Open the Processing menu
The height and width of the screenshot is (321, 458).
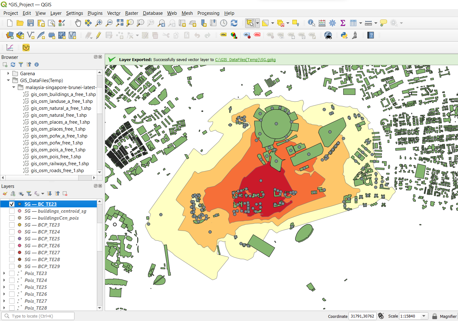[x=208, y=13]
